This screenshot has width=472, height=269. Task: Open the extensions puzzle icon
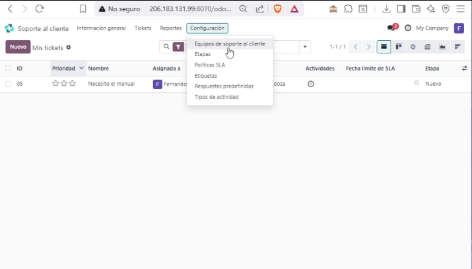coord(349,9)
